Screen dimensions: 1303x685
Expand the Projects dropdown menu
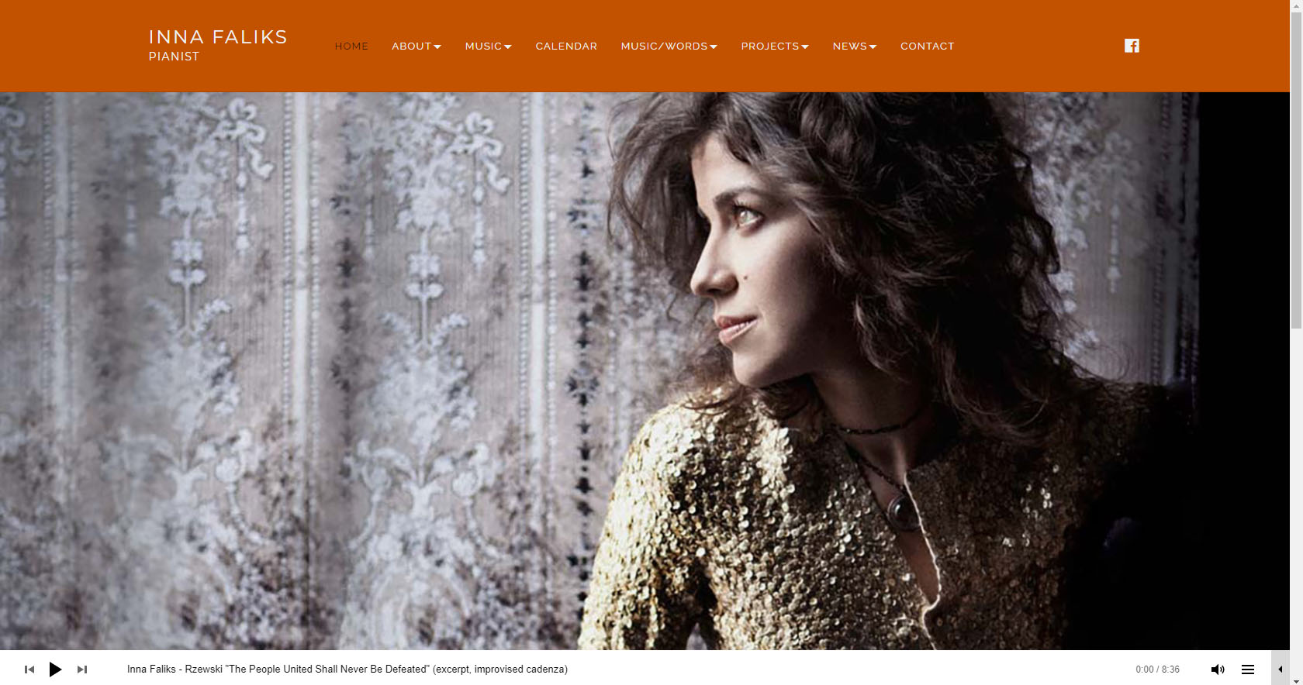point(775,46)
